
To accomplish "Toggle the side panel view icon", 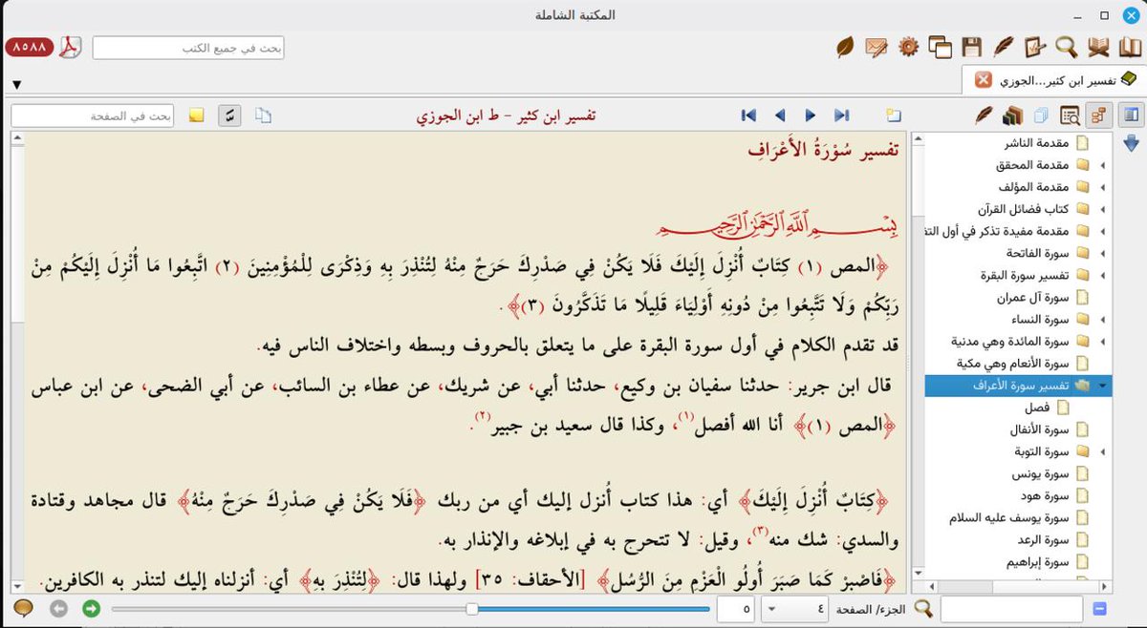I will point(1131,115).
